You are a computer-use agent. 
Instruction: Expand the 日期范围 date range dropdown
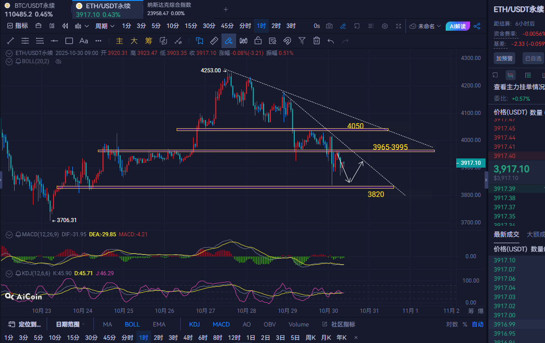click(x=70, y=324)
